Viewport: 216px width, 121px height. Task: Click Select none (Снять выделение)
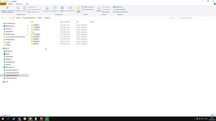coord(119,9)
